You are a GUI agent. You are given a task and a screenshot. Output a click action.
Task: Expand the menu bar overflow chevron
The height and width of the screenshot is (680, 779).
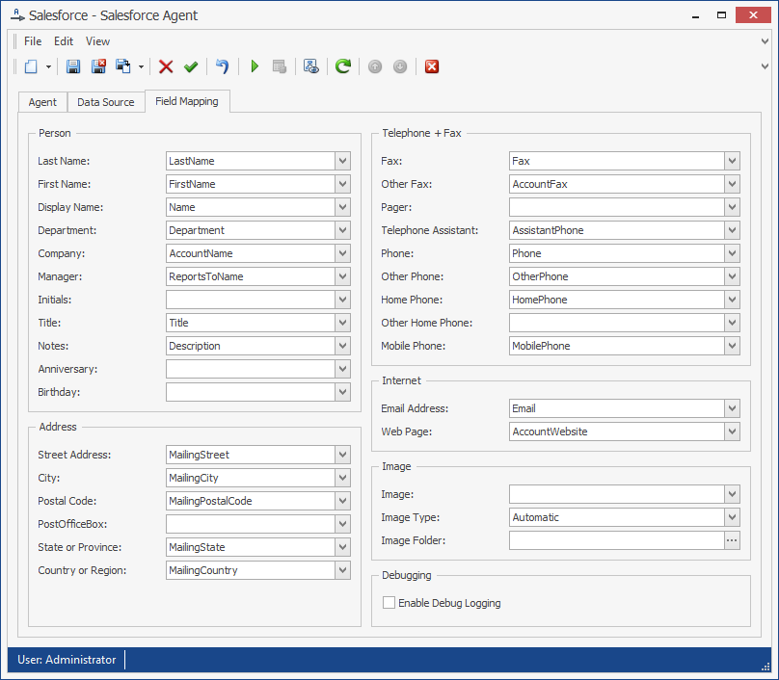click(766, 41)
